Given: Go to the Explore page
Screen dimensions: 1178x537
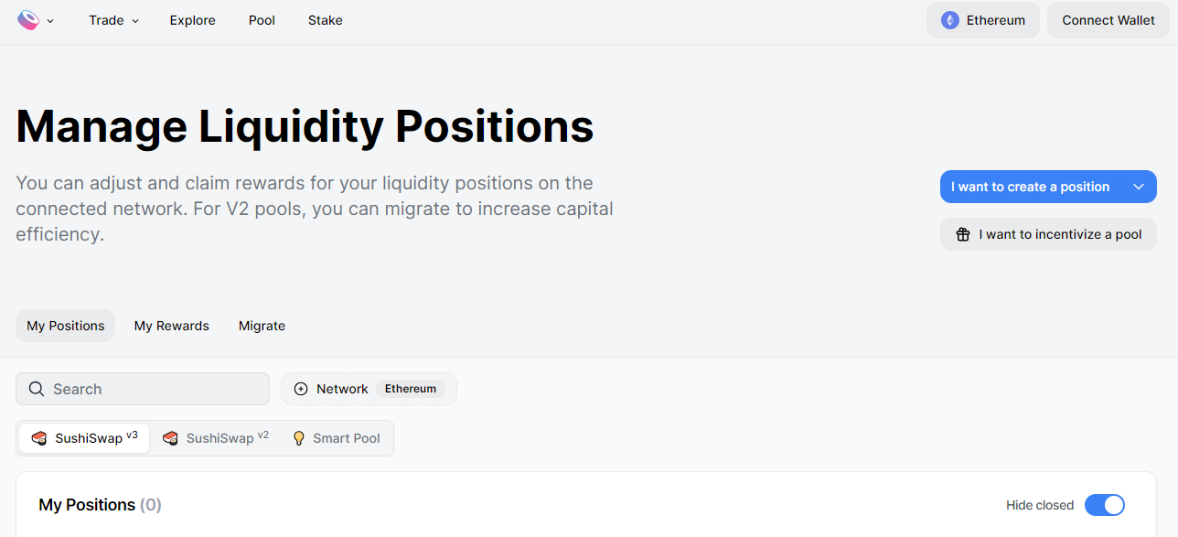Looking at the screenshot, I should (x=193, y=20).
